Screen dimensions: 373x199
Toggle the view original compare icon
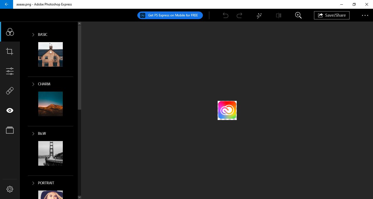(279, 15)
